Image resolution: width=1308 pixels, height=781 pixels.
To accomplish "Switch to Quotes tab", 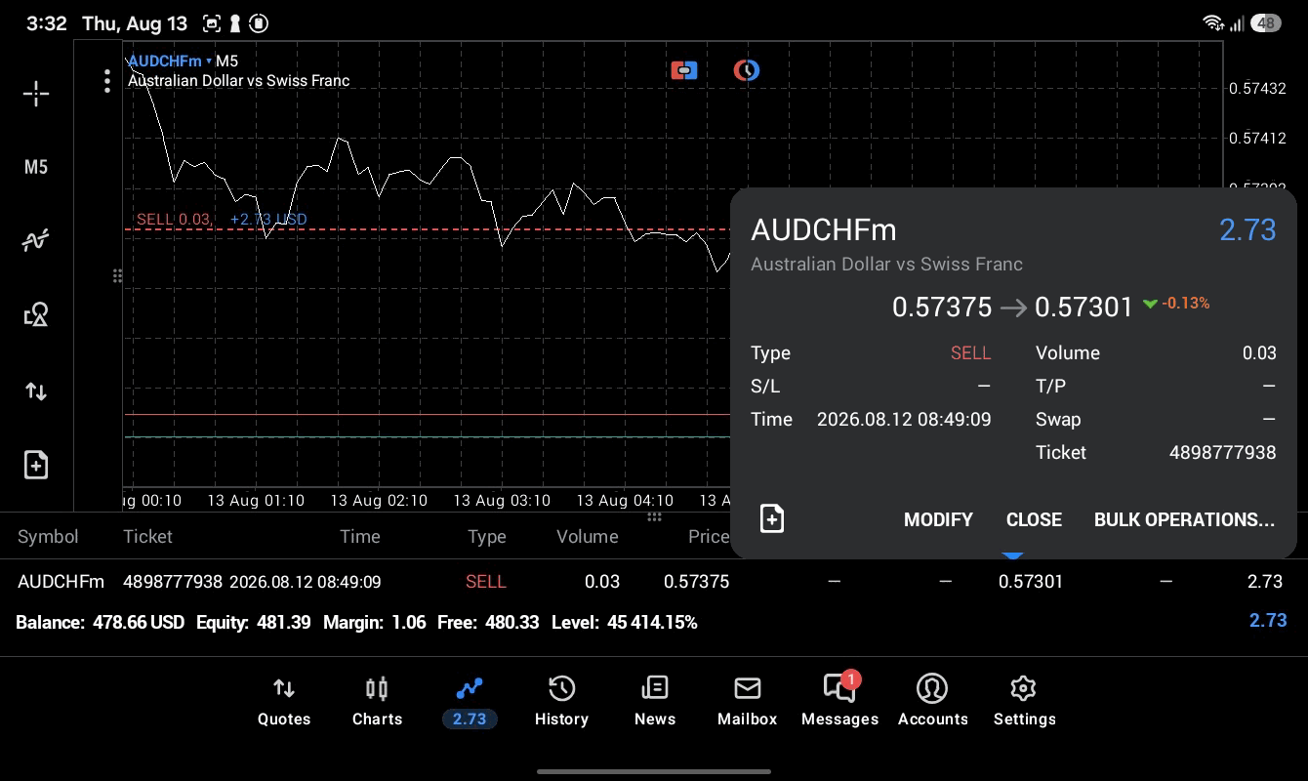I will pyautogui.click(x=284, y=702).
